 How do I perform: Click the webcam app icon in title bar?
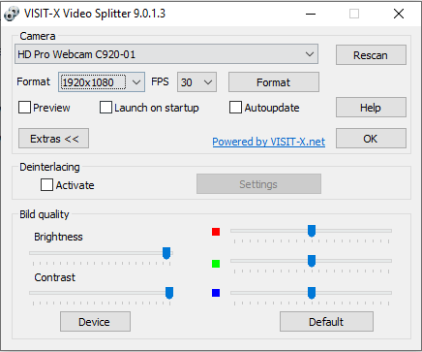click(x=12, y=14)
